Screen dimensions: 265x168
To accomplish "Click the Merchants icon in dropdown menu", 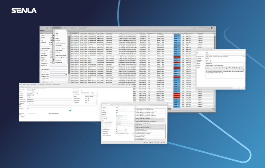I will click(x=54, y=40).
